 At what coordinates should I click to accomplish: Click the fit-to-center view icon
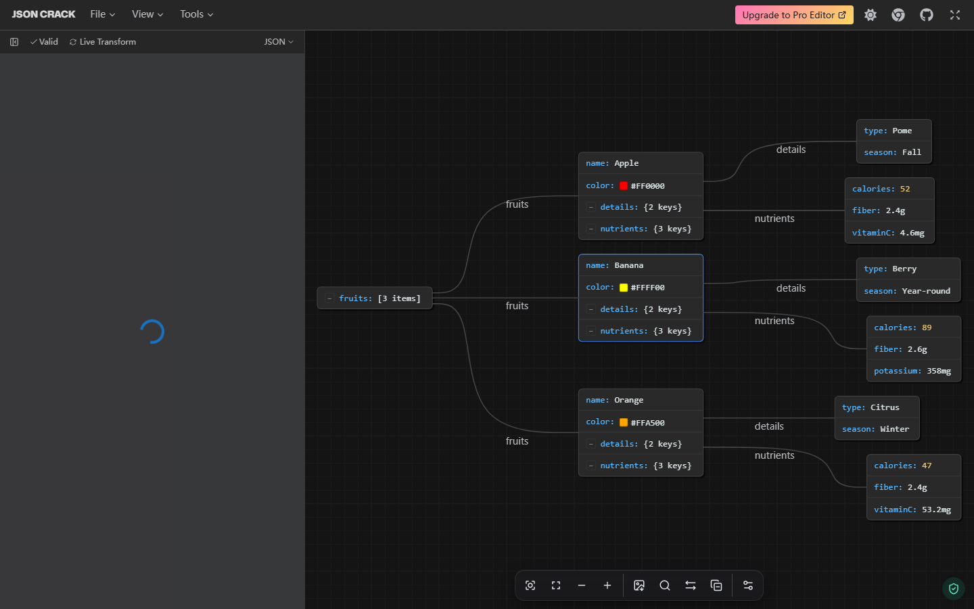[x=556, y=585]
